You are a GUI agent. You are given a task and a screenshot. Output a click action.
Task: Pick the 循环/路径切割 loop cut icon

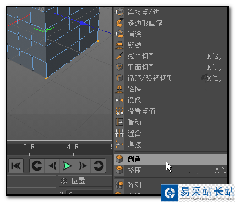point(119,78)
